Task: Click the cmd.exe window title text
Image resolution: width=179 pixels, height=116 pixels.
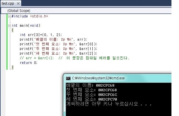Action: [x=98, y=78]
